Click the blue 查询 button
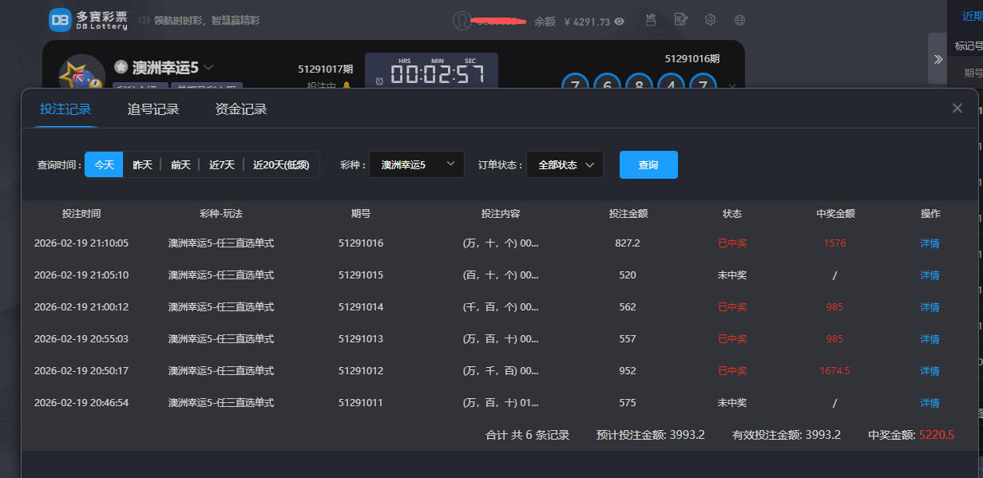Viewport: 983px width, 478px height. tap(648, 164)
